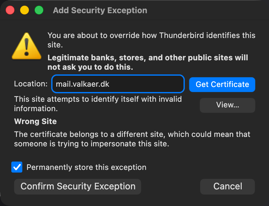
Task: Focus the Location text field
Action: (145, 84)
